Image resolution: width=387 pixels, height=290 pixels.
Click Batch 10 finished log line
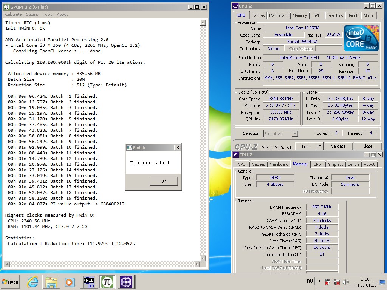(x=53, y=147)
